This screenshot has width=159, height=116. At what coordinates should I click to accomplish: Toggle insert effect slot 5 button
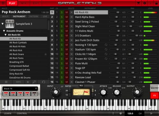click(x=34, y=94)
